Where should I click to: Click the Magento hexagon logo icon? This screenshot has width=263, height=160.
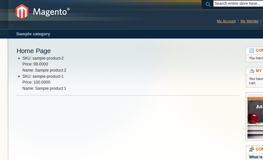pyautogui.click(x=22, y=12)
